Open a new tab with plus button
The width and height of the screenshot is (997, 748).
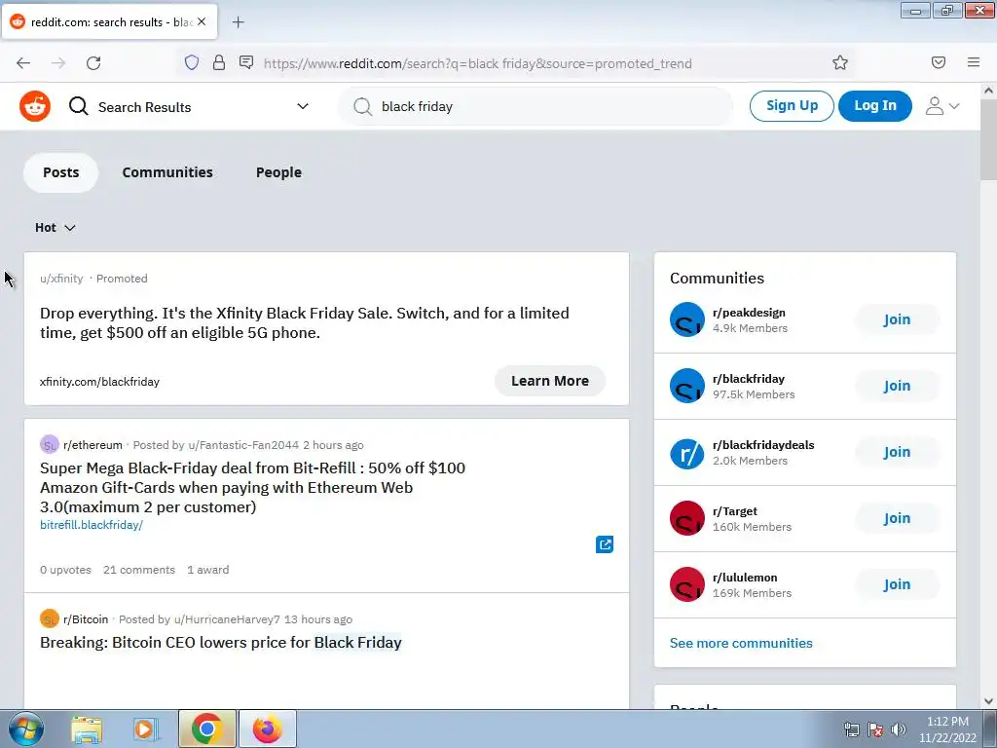tap(238, 22)
